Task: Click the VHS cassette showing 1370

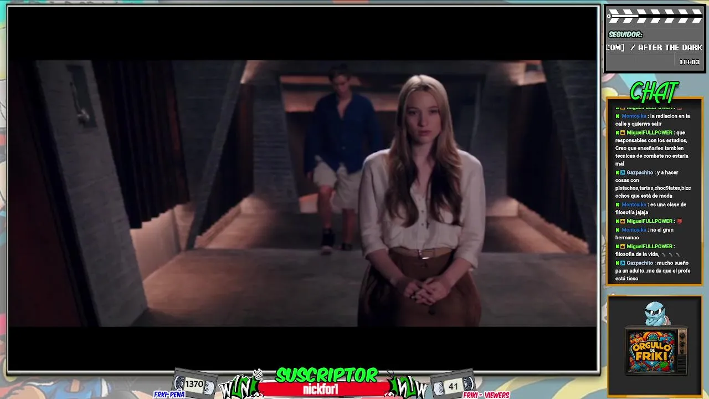Action: coord(194,383)
